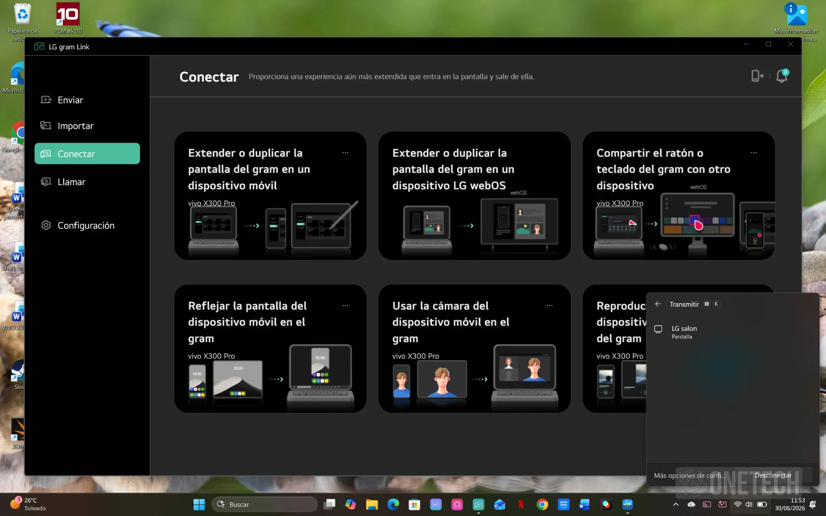The image size is (826, 516).
Task: Open LG gram Link taskbar icon
Action: [478, 504]
